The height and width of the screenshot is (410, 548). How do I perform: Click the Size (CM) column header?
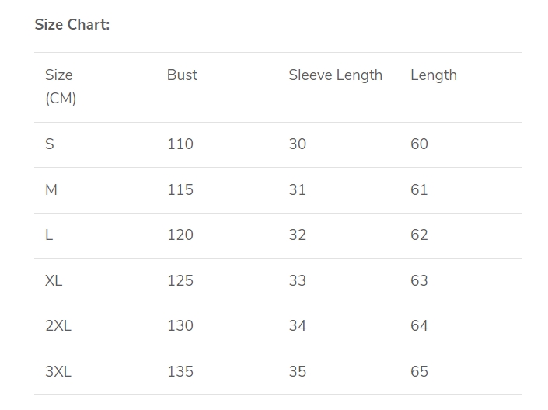pos(60,86)
